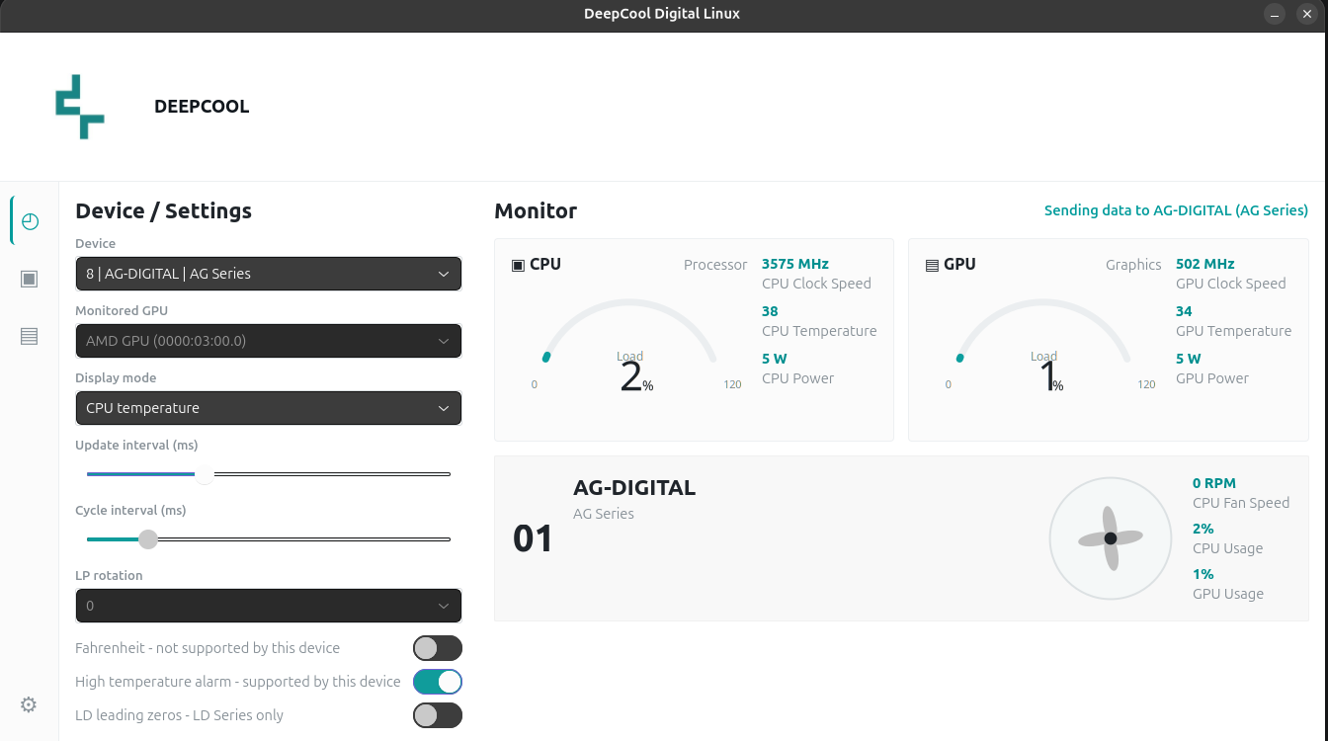Open the GPU list sidebar icon

29,337
